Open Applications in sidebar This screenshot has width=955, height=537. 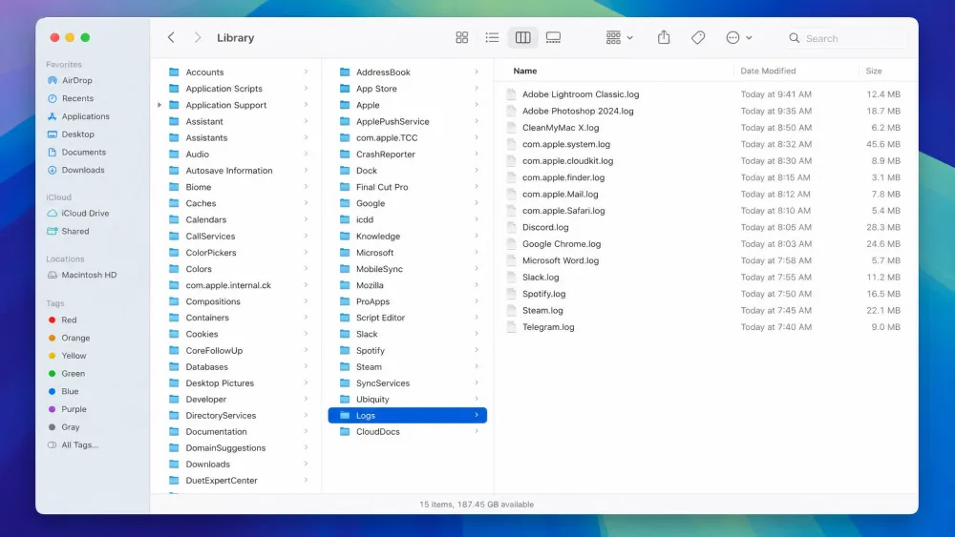click(x=85, y=116)
